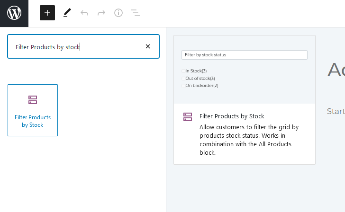The height and width of the screenshot is (212, 345).
Task: Click the WordPress logo icon
Action: (x=14, y=13)
